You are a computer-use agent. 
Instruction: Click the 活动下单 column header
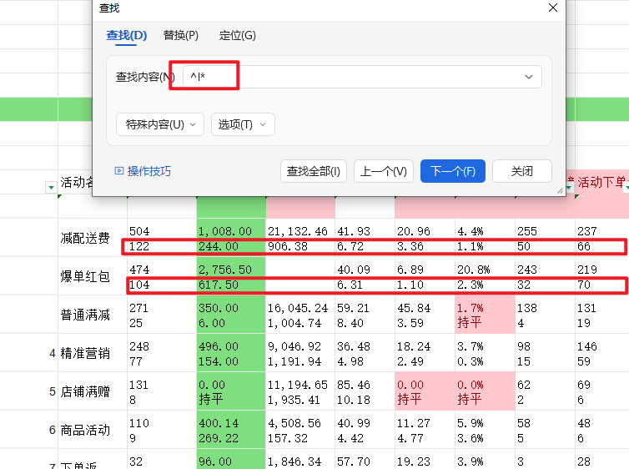(602, 183)
